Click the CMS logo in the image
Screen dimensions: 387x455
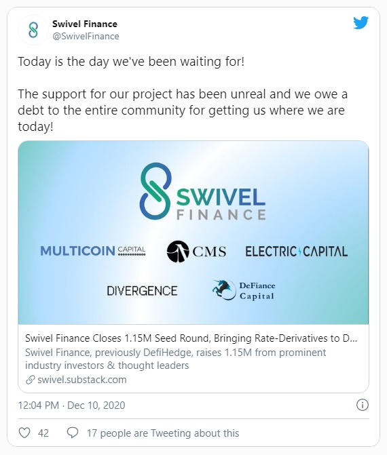pos(196,252)
